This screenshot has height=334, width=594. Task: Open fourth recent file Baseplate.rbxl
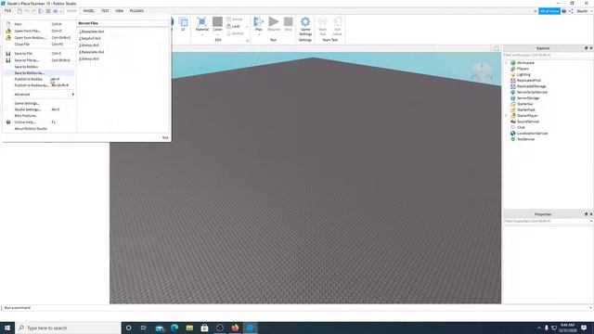(x=91, y=52)
